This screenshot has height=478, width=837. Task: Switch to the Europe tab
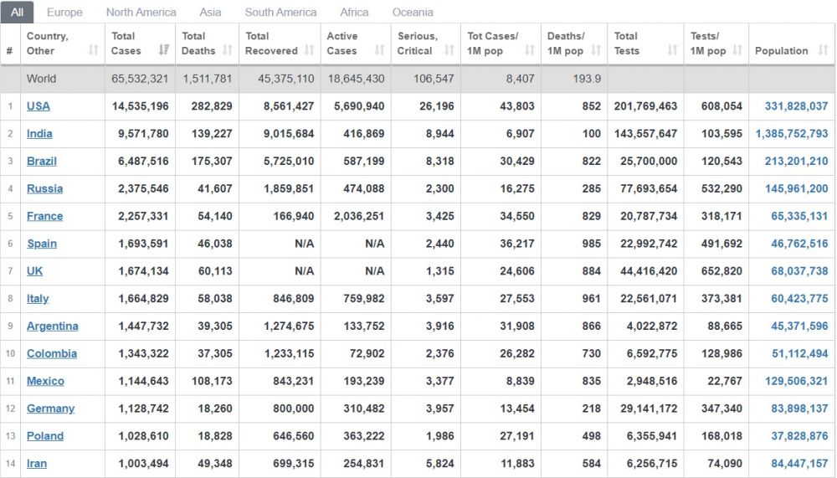(x=64, y=13)
